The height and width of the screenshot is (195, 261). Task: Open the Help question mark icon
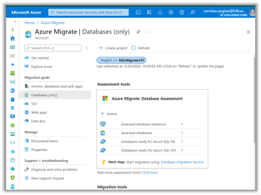click(x=182, y=12)
